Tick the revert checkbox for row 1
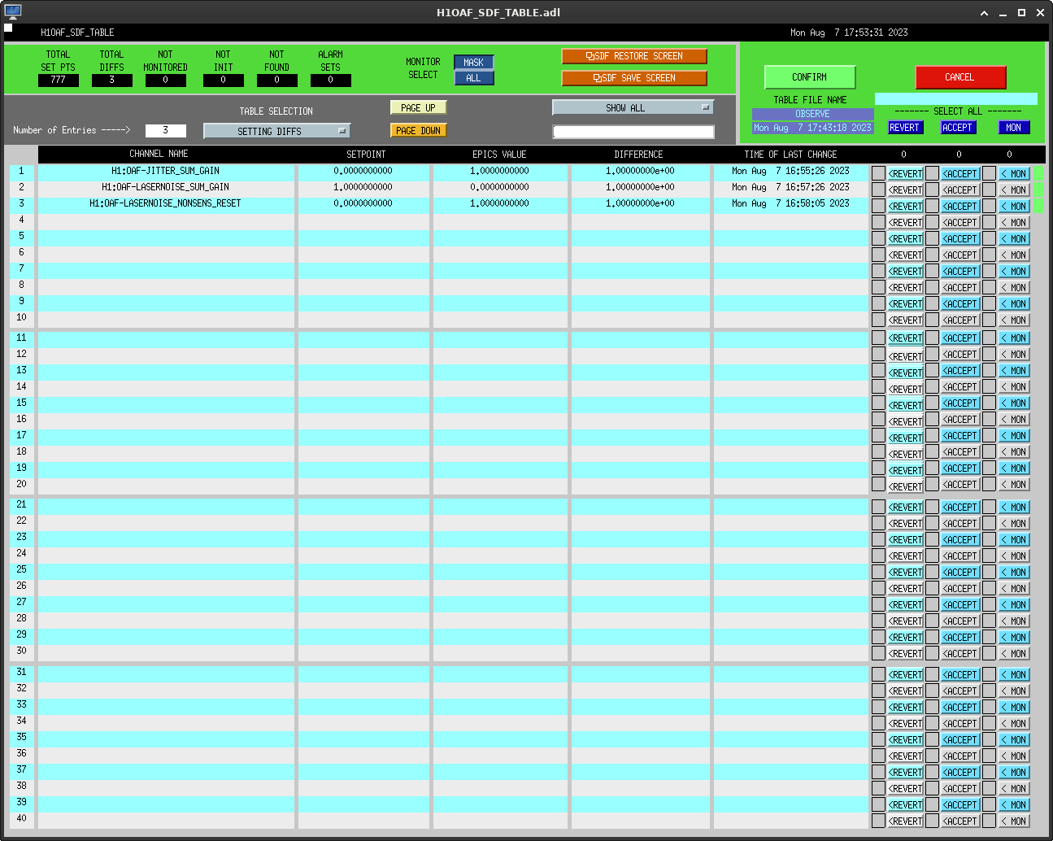The image size is (1053, 841). point(878,173)
